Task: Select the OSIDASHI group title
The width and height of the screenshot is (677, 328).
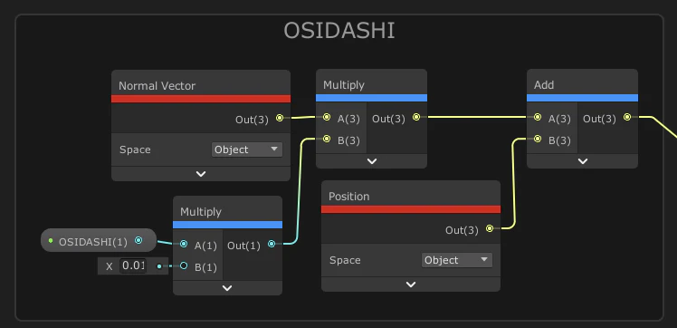Action: 339,31
